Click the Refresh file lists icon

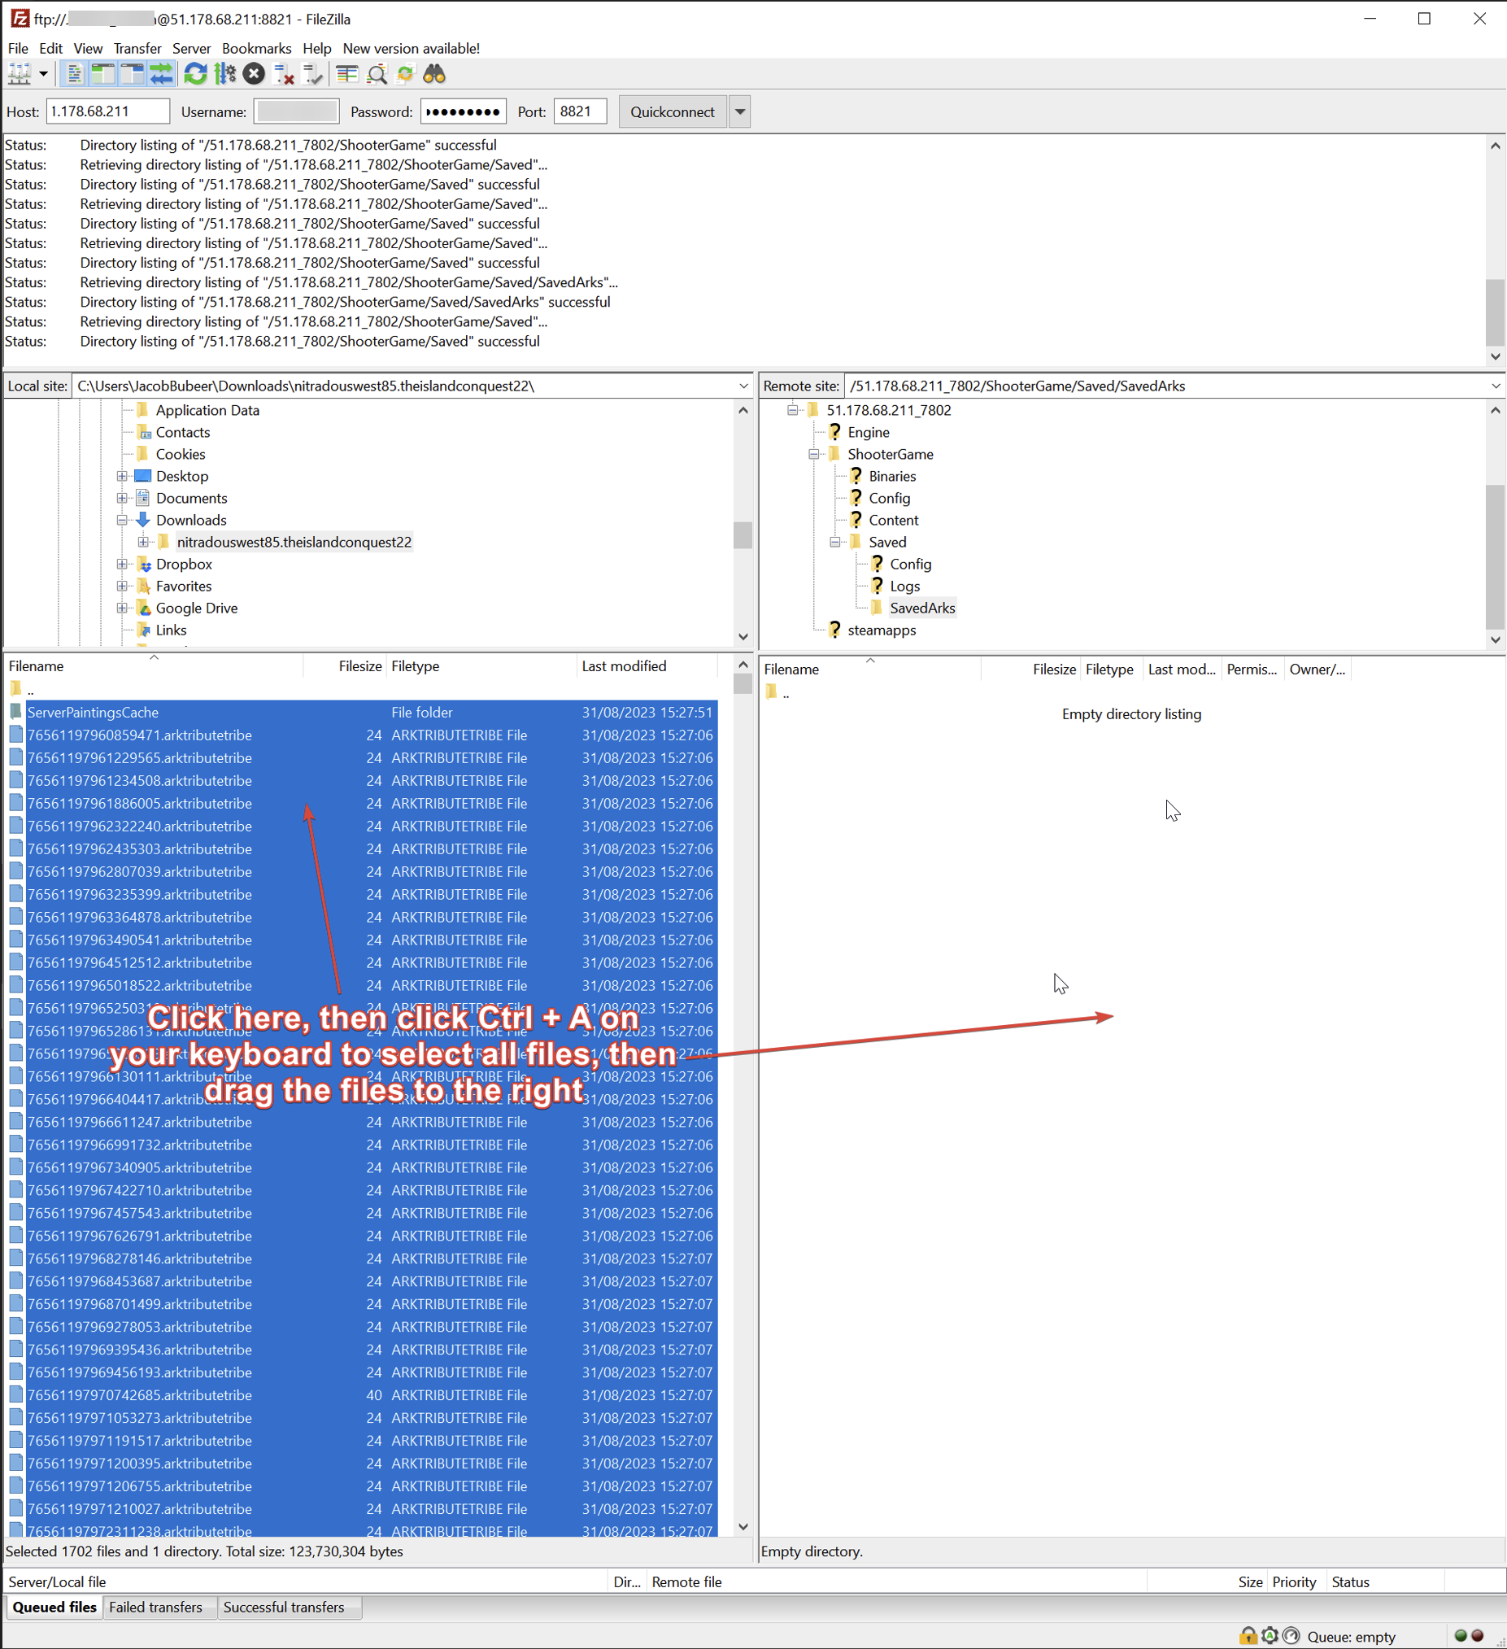pyautogui.click(x=194, y=74)
